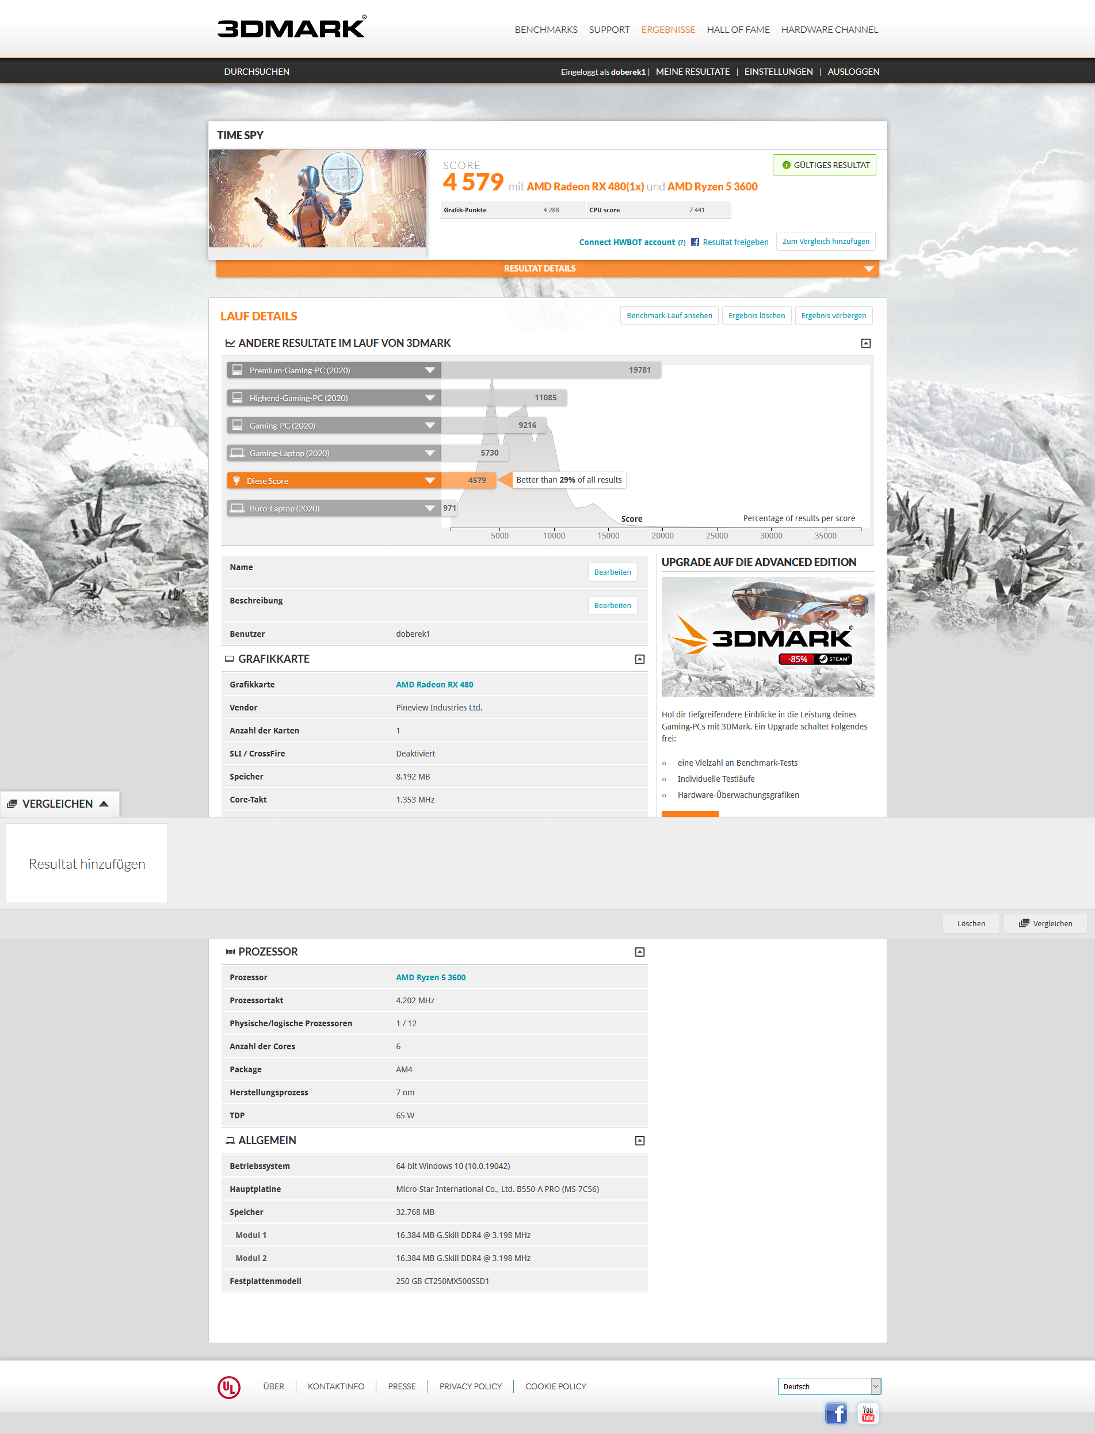1095x1433 pixels.
Task: Expand the Resultat Details orange bar
Action: coord(548,269)
